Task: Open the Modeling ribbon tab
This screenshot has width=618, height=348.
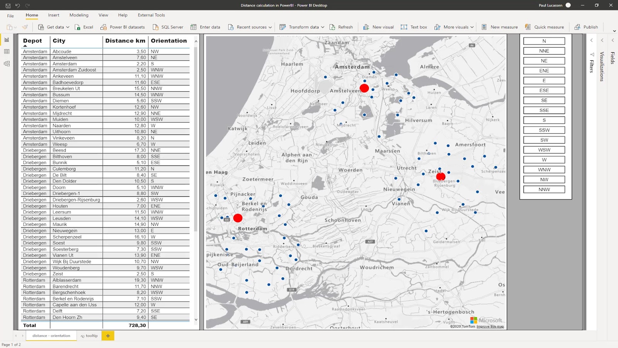Action: coord(79,15)
